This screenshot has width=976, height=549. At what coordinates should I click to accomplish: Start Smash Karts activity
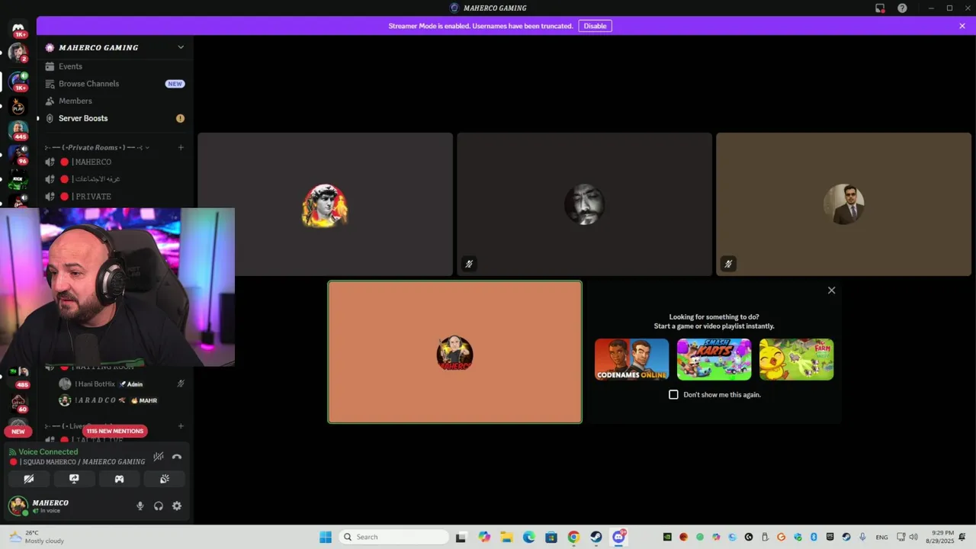coord(714,359)
